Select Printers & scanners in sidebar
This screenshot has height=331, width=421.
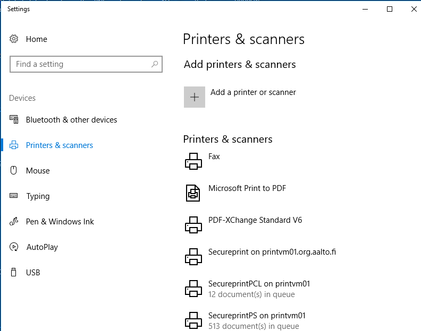[59, 145]
